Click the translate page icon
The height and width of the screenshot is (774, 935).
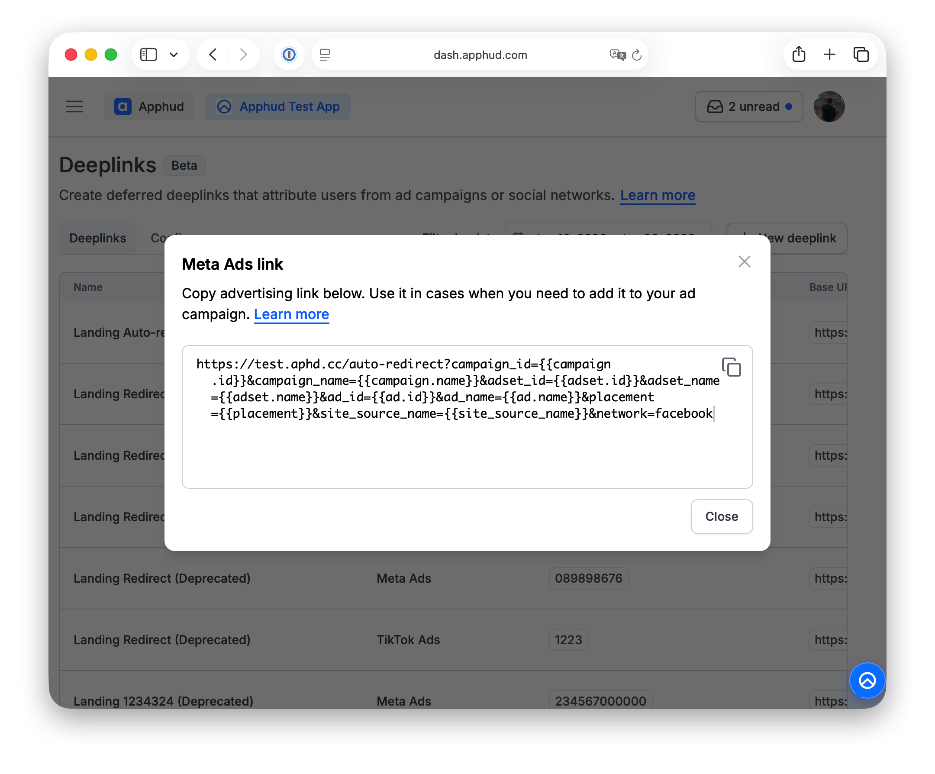tap(618, 55)
